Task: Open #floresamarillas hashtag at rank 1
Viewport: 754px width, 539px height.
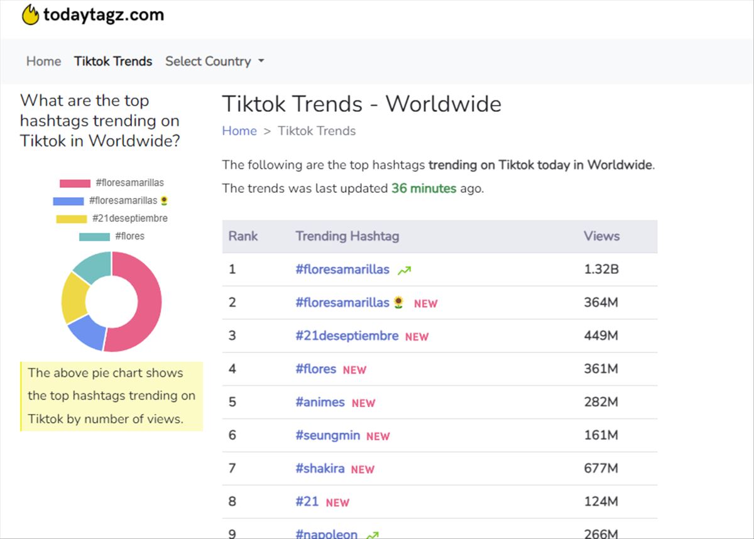Action: tap(342, 269)
